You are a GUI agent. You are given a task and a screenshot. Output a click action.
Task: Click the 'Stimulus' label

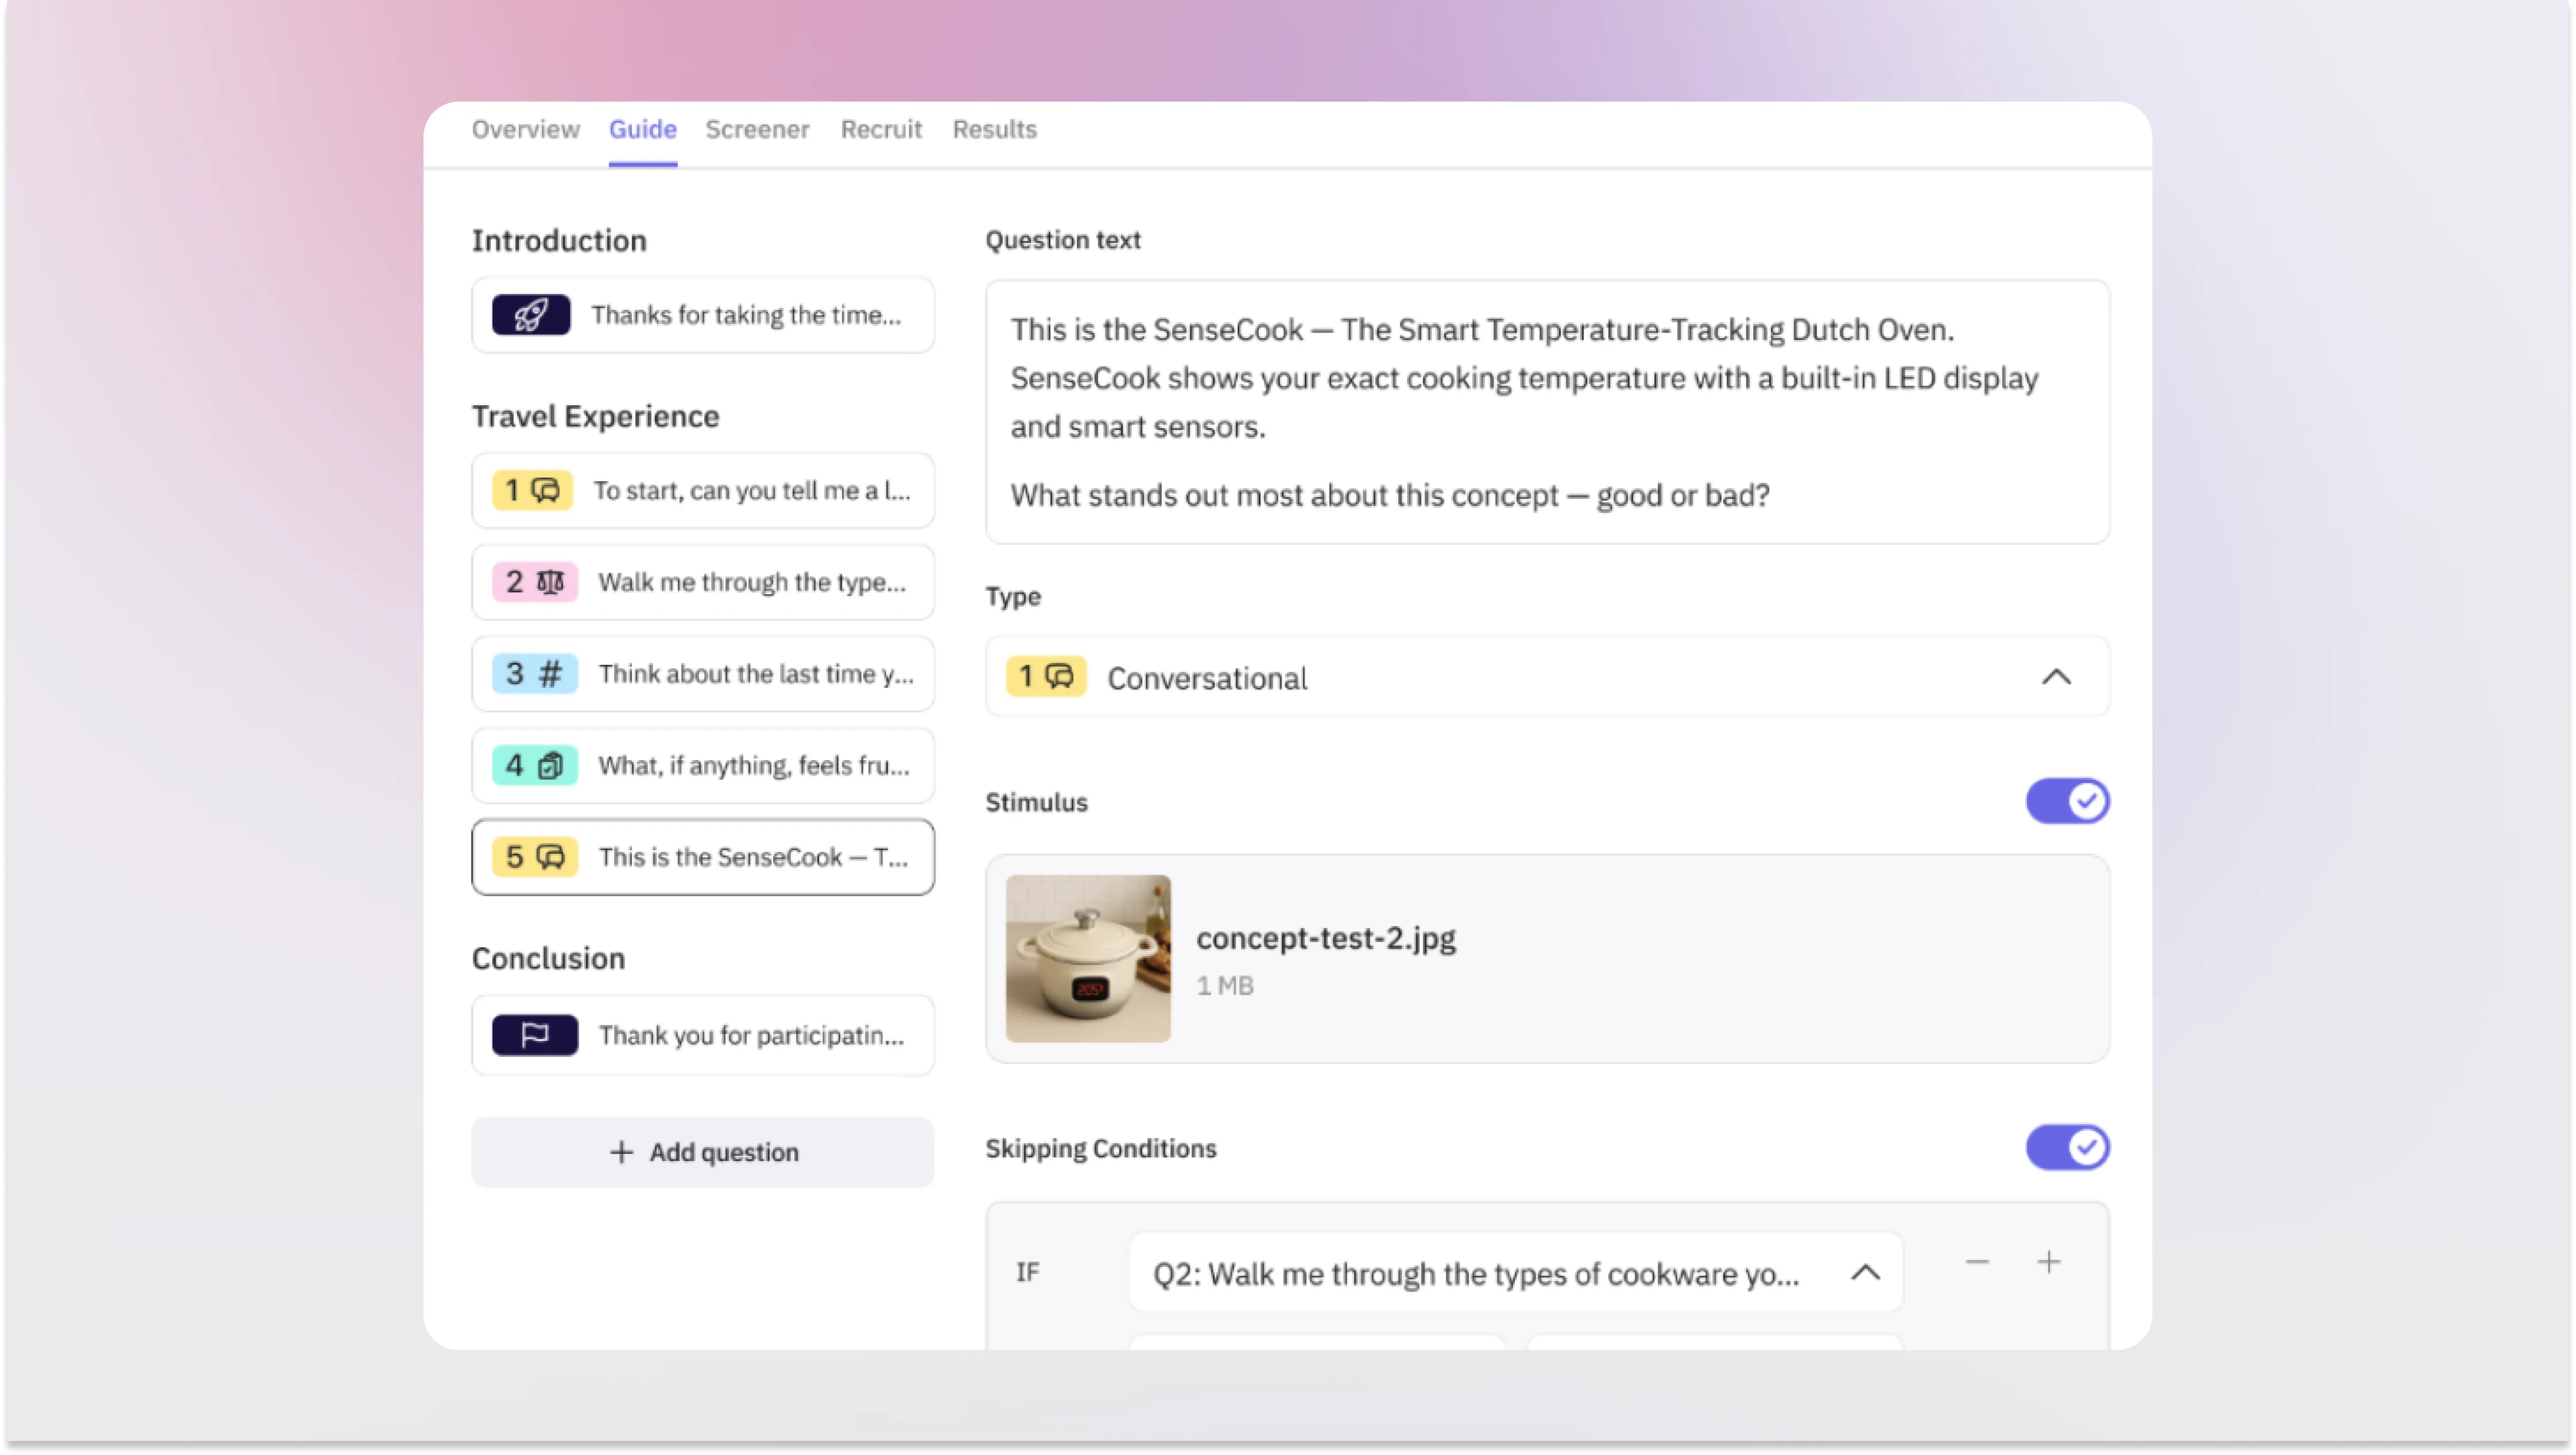pyautogui.click(x=1037, y=802)
